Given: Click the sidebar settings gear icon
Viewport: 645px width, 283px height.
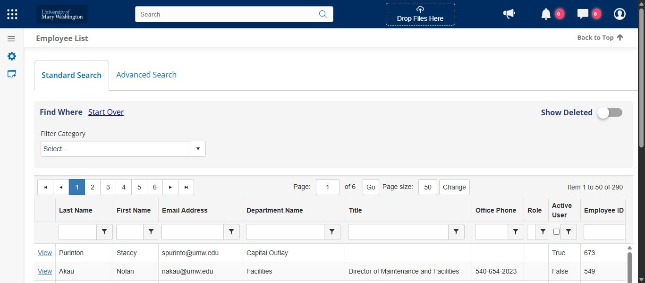Looking at the screenshot, I should click(12, 56).
